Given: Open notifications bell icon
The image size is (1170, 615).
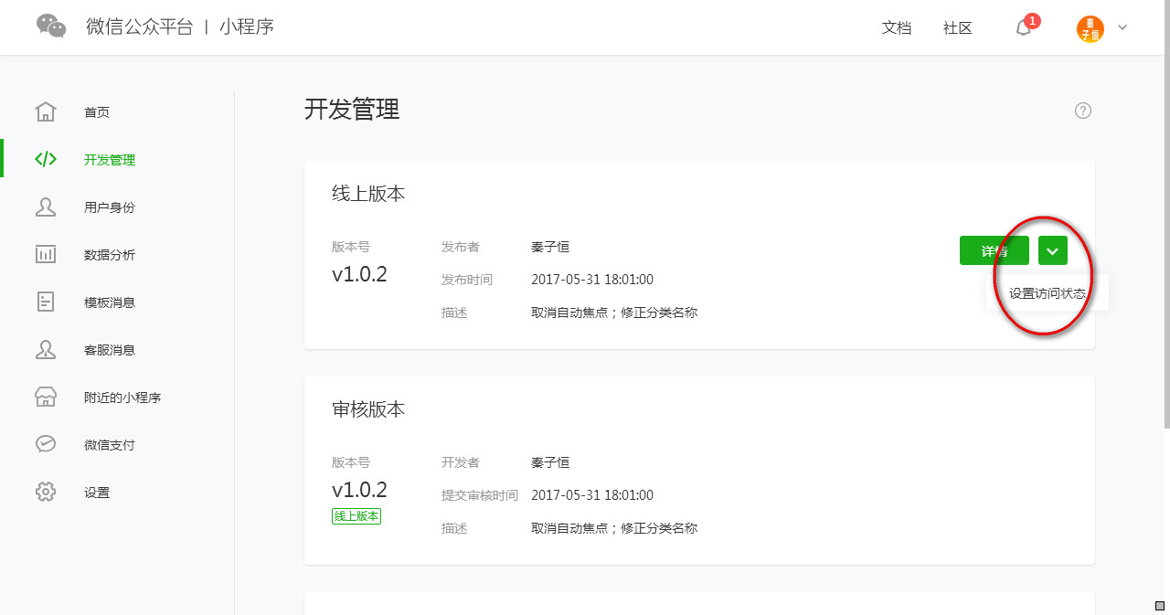Looking at the screenshot, I should [1024, 27].
